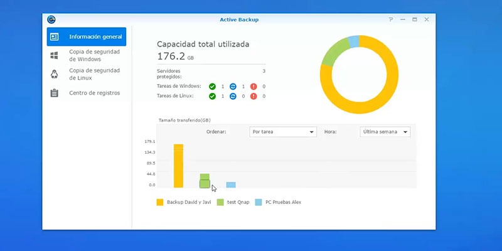This screenshot has width=502, height=251.
Task: Click the '134.3' axis value
Action: [x=149, y=152]
